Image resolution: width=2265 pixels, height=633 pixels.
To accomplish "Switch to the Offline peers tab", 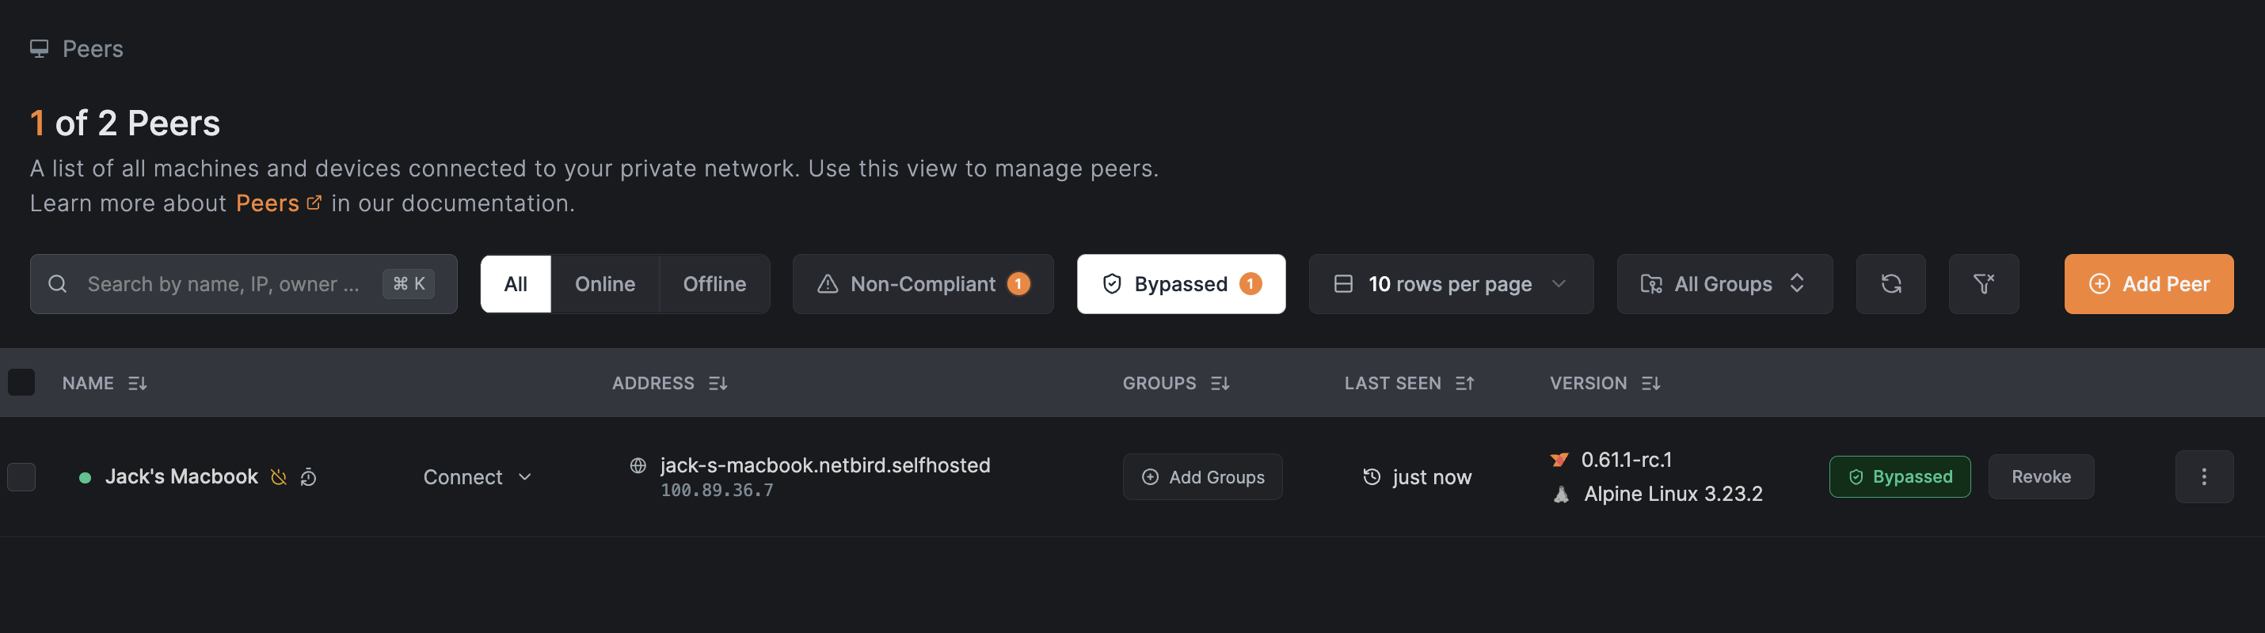I will click(714, 283).
